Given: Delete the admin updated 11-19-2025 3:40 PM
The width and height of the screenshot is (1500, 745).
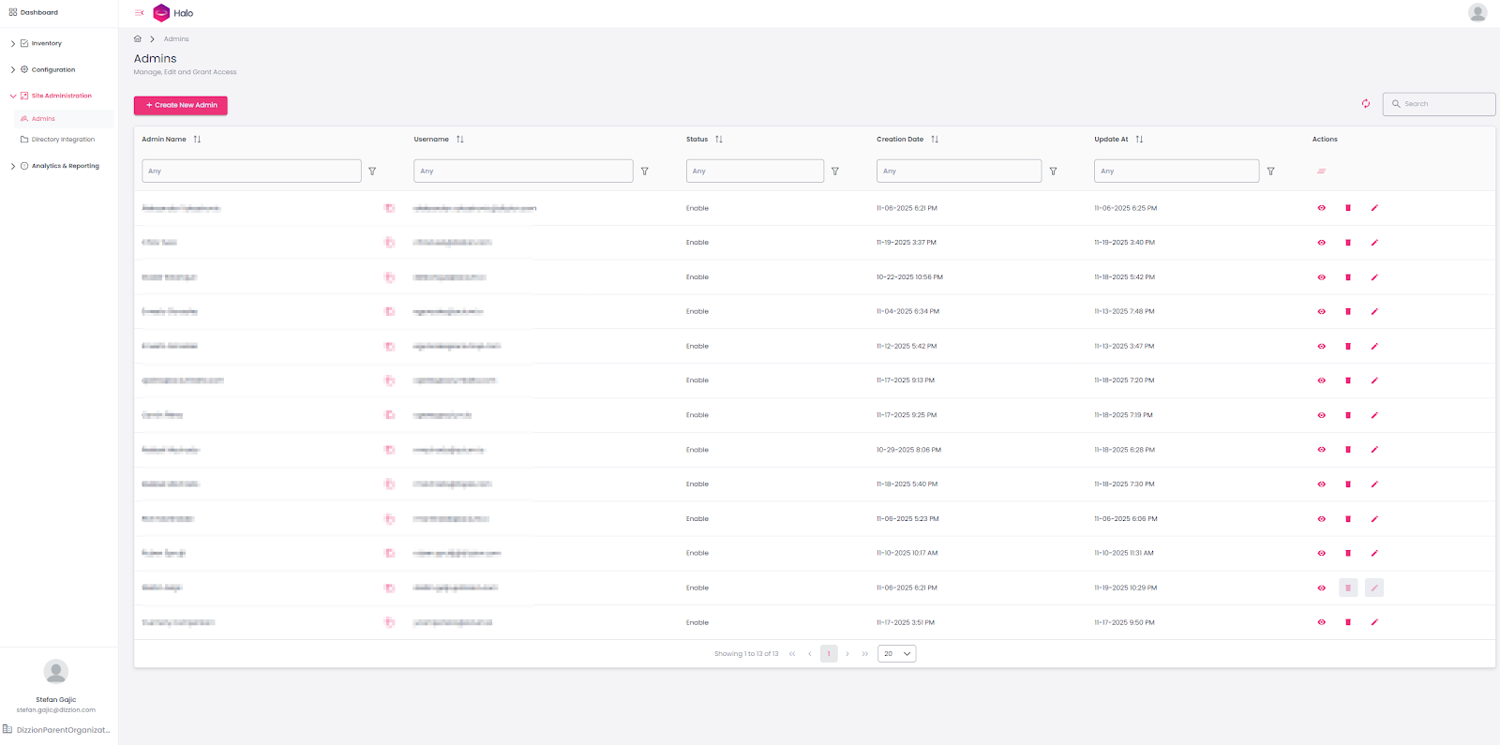Looking at the screenshot, I should (x=1348, y=243).
